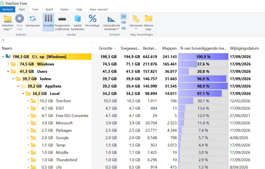Expand the Temp folder node
This screenshot has width=265, height=169.
[28, 145]
